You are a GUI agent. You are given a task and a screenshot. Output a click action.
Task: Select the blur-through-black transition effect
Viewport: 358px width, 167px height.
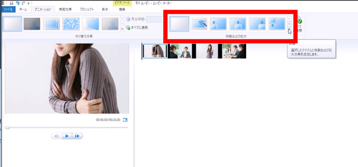(32, 24)
